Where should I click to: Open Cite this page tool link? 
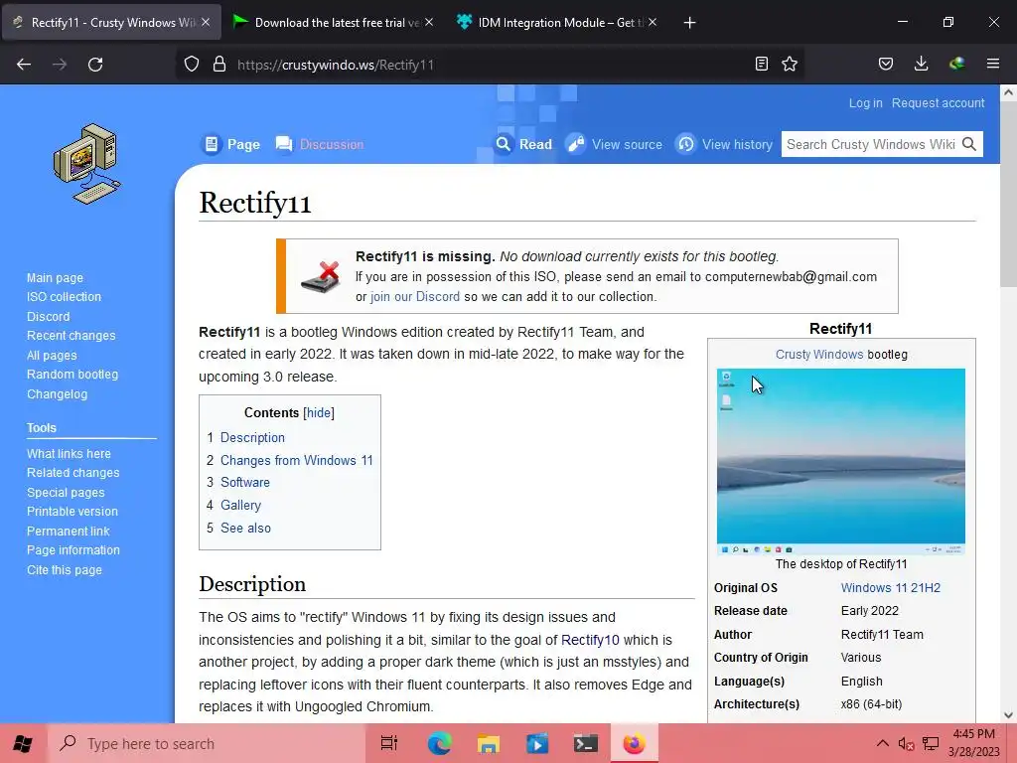[x=65, y=570]
